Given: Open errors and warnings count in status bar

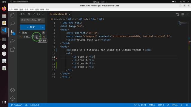Looking at the screenshot, I should [x=35, y=105].
